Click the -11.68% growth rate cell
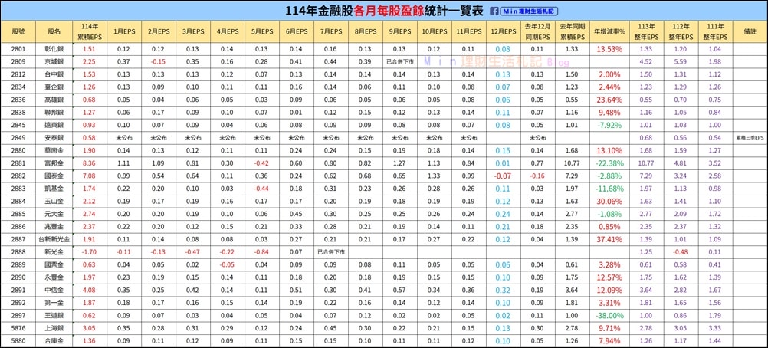The width and height of the screenshot is (768, 348). (609, 189)
